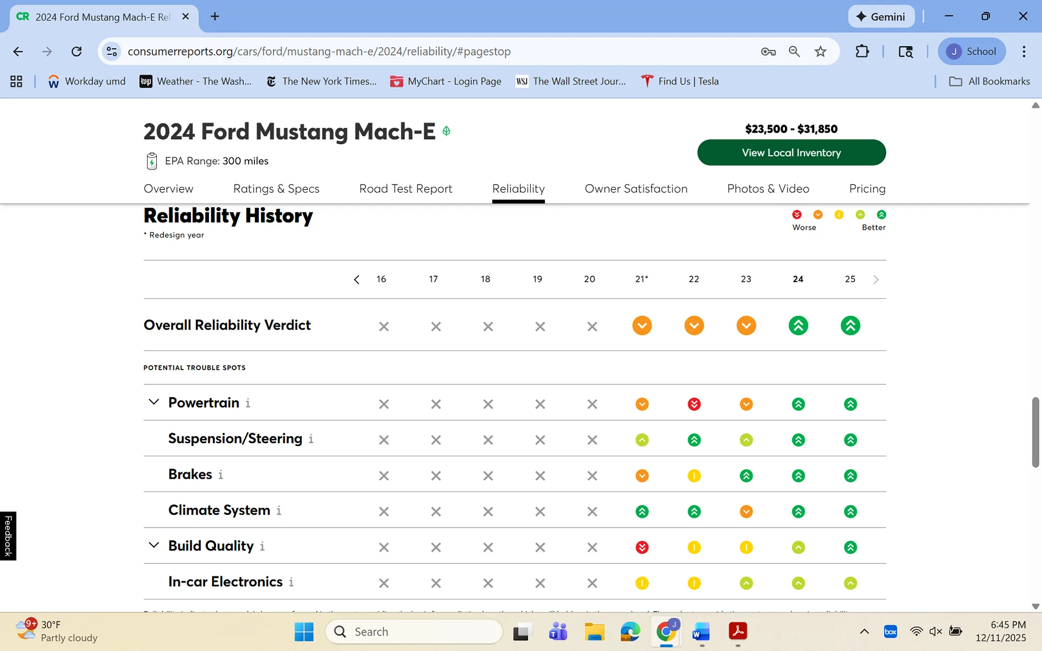Screen dimensions: 1042x651
Task: Click orange Climate System rating for year 23
Action: (x=746, y=512)
